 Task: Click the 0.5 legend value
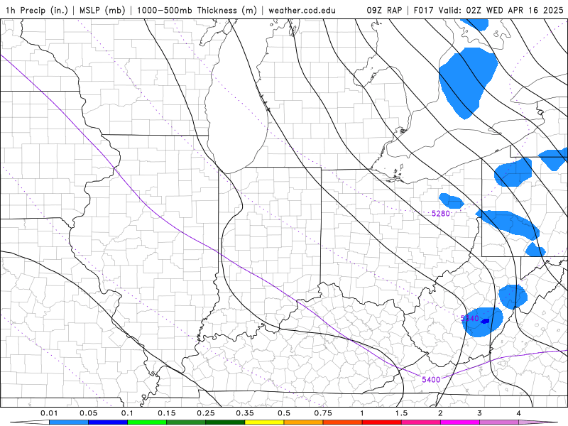click(284, 413)
